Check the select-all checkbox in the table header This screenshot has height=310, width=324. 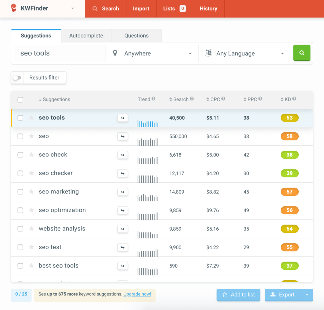[x=20, y=99]
